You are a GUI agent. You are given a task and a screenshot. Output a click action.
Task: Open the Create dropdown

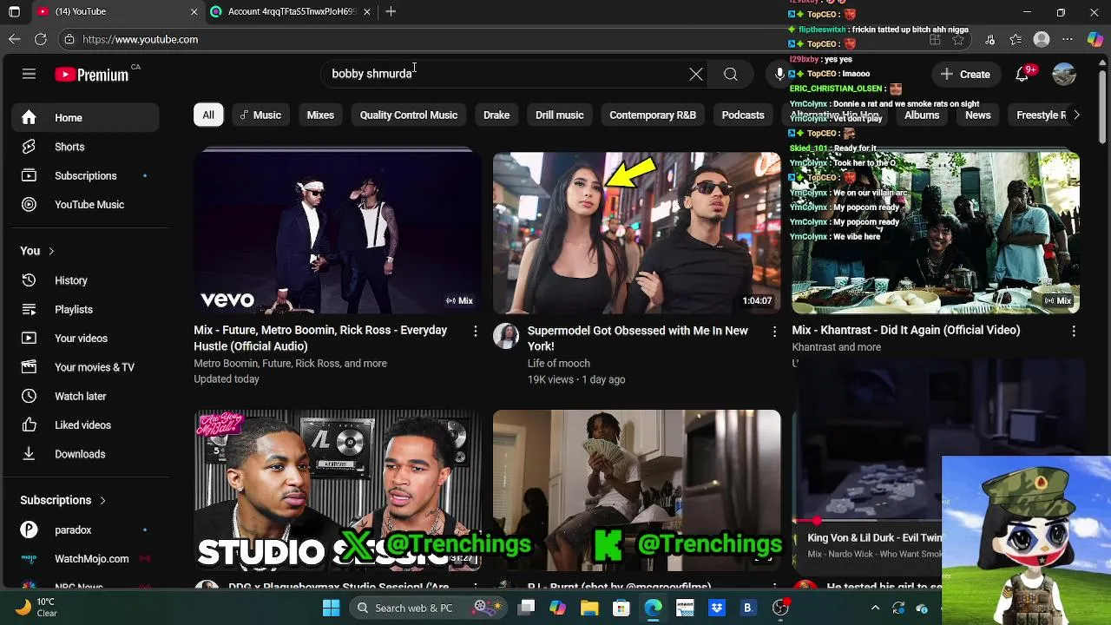click(965, 75)
